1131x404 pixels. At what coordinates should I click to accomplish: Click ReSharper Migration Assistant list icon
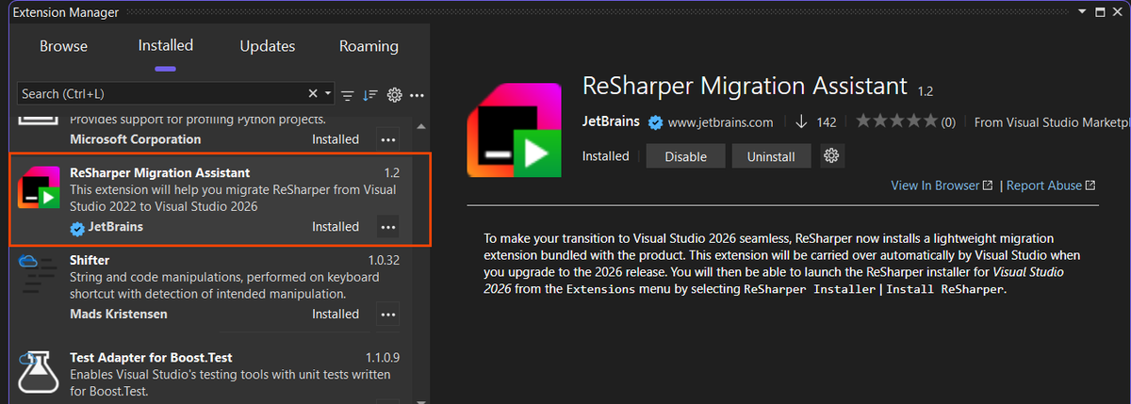40,188
